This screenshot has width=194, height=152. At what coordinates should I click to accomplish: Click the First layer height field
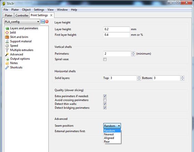click(x=117, y=35)
